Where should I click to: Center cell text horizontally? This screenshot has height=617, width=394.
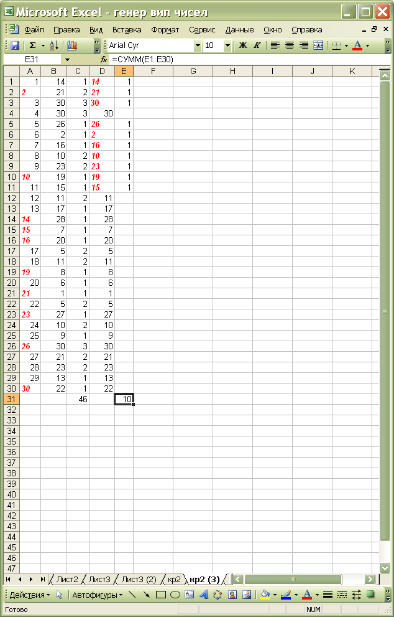(x=290, y=45)
